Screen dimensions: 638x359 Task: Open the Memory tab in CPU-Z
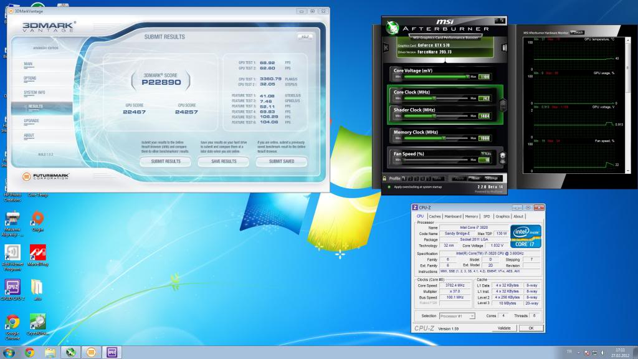click(471, 216)
